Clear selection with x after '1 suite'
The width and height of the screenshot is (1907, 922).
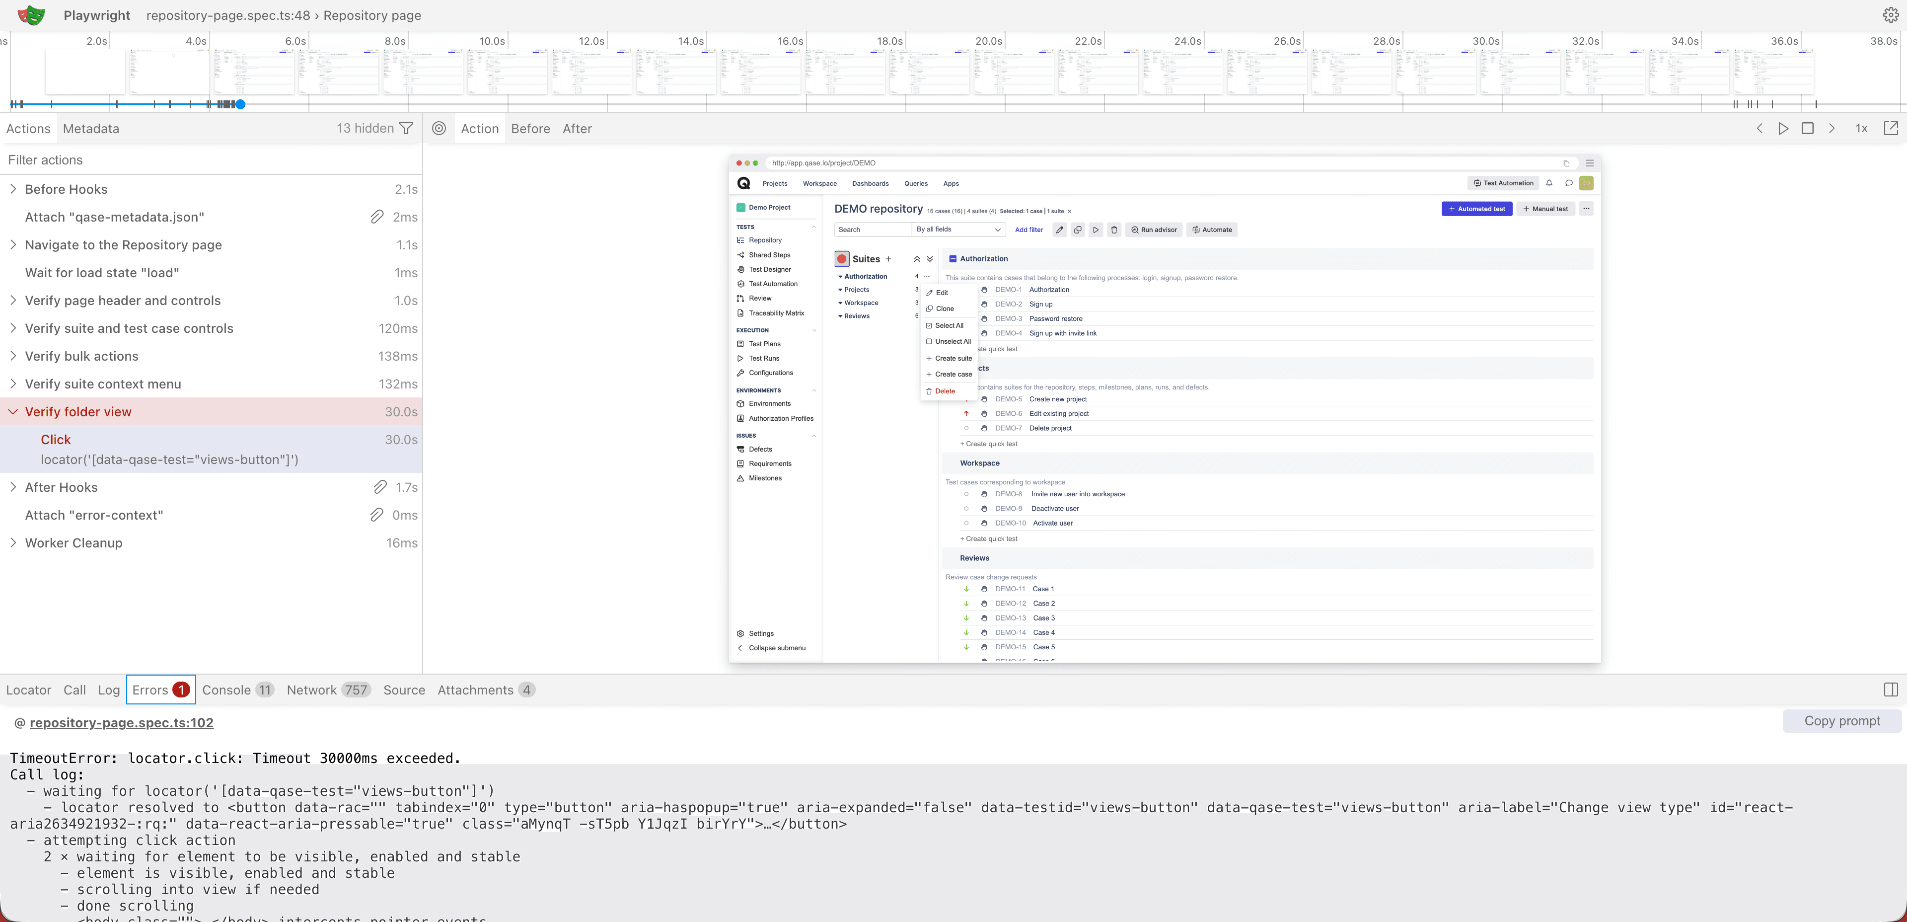pos(1069,211)
